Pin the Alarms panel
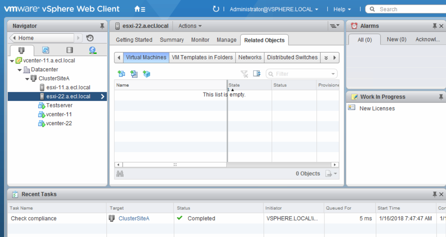This screenshot has width=446, height=237. pyautogui.click(x=435, y=26)
